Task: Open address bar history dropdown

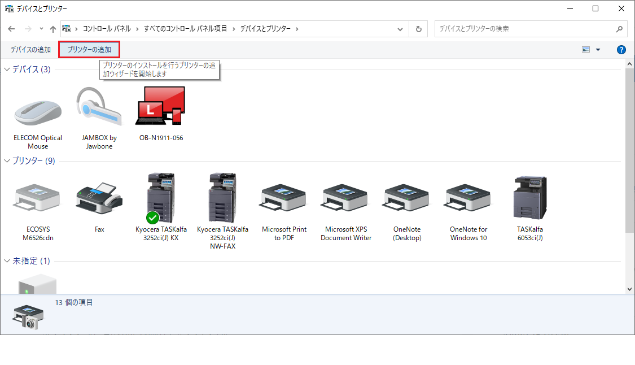Action: point(400,29)
